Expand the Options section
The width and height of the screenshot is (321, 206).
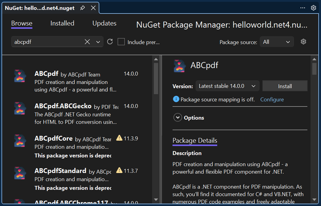point(177,117)
